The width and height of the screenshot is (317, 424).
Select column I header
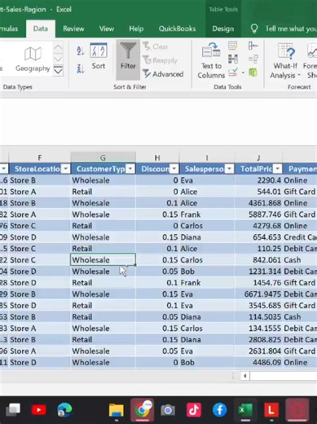point(207,157)
